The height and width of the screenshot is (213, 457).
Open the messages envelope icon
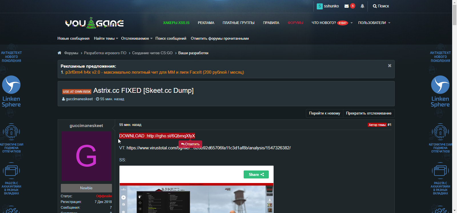click(346, 6)
